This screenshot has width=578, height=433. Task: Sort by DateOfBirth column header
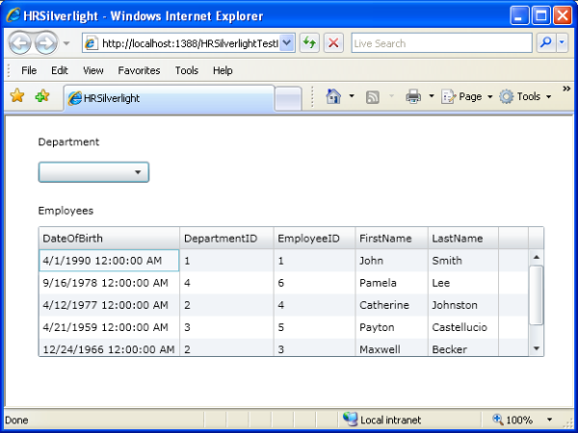[109, 239]
